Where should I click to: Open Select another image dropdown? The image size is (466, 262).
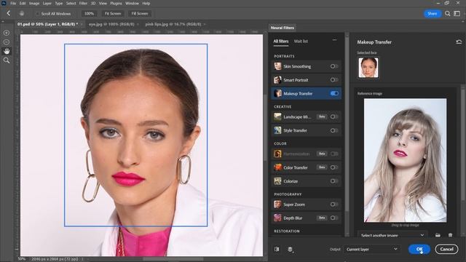point(392,235)
